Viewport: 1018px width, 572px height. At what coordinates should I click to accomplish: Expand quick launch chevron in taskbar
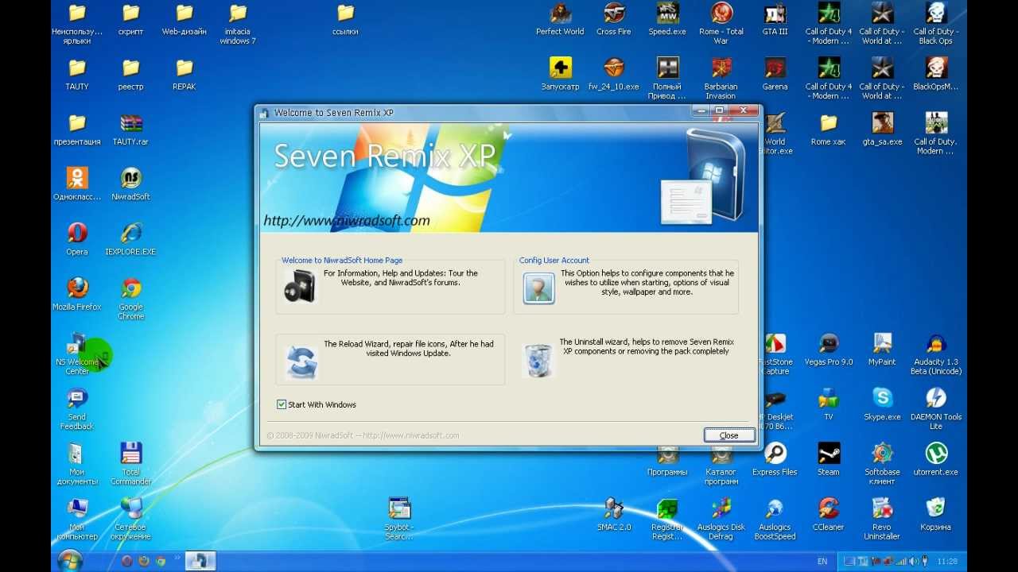(177, 558)
